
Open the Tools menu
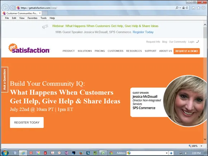pos(43,18)
